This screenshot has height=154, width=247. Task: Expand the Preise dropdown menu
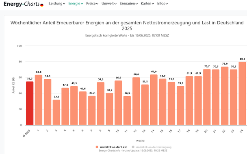pyautogui.click(x=92, y=4)
